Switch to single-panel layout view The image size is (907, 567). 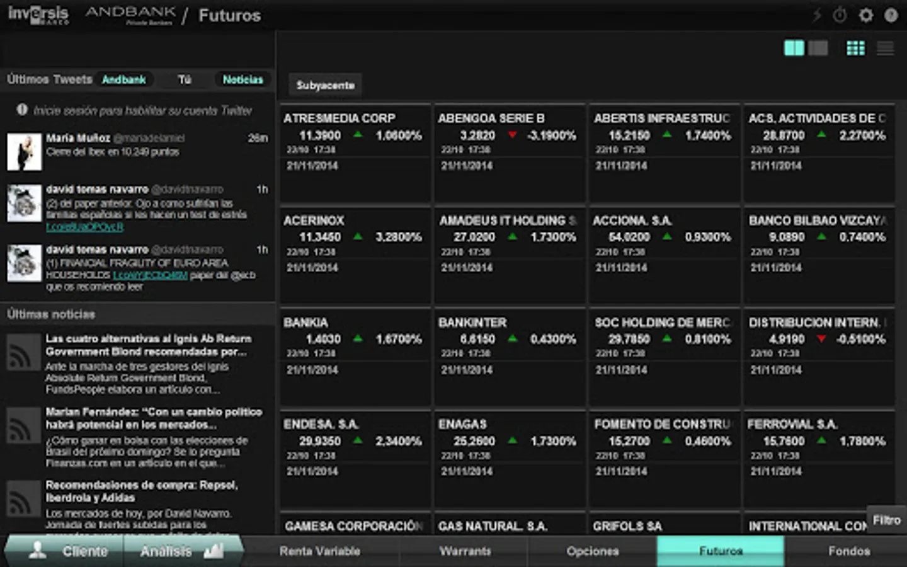818,48
